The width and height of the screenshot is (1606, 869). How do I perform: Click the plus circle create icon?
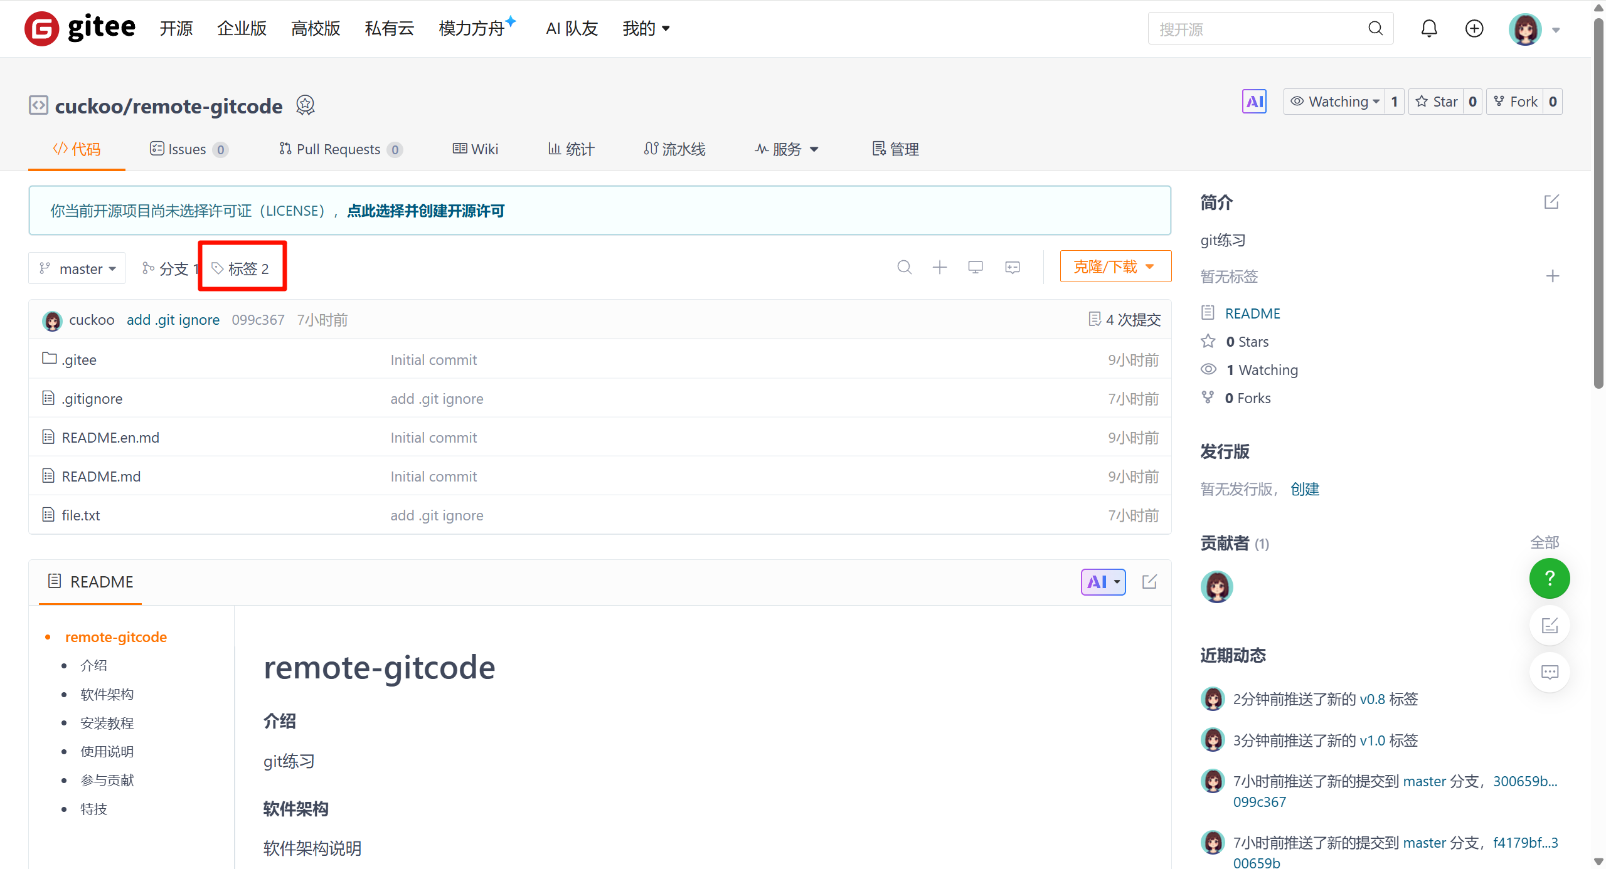(x=1474, y=29)
